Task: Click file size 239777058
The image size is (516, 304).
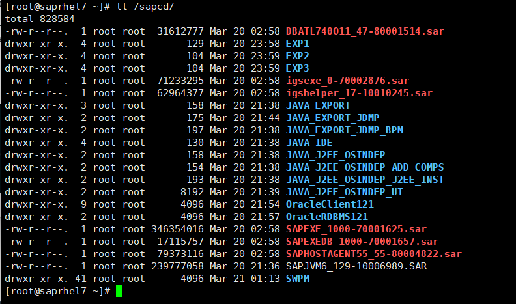Action: (x=177, y=266)
